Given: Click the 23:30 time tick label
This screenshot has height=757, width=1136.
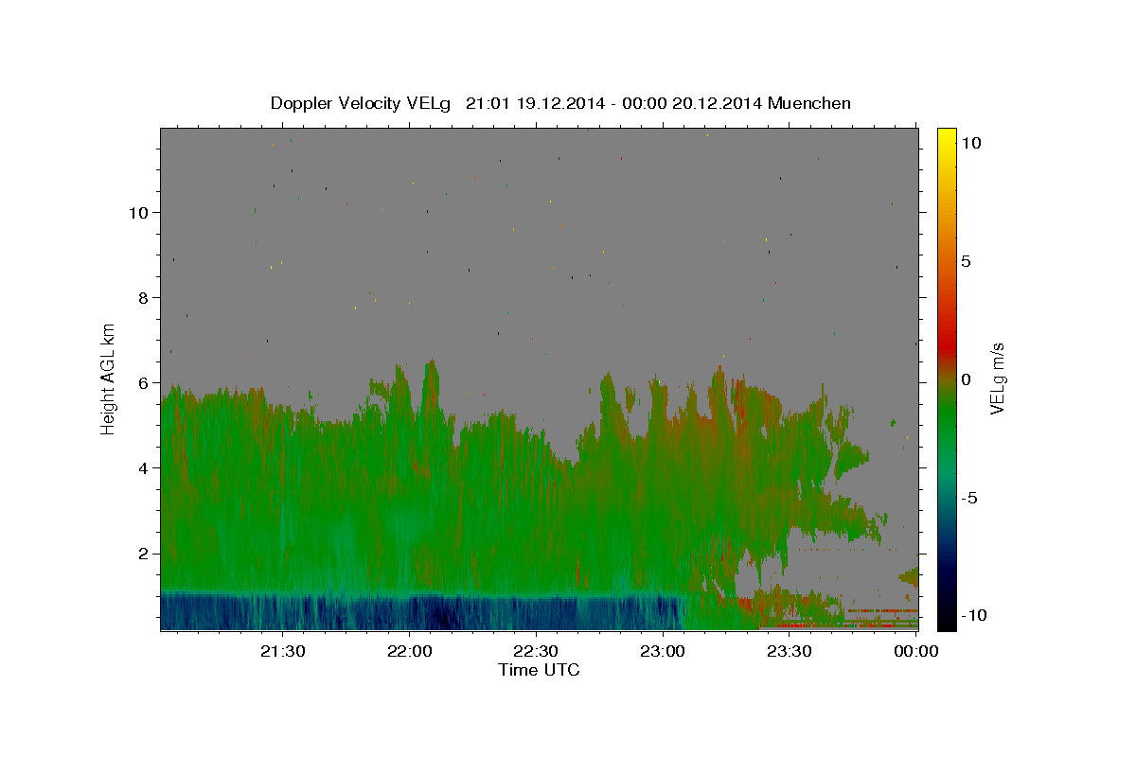Looking at the screenshot, I should point(790,651).
